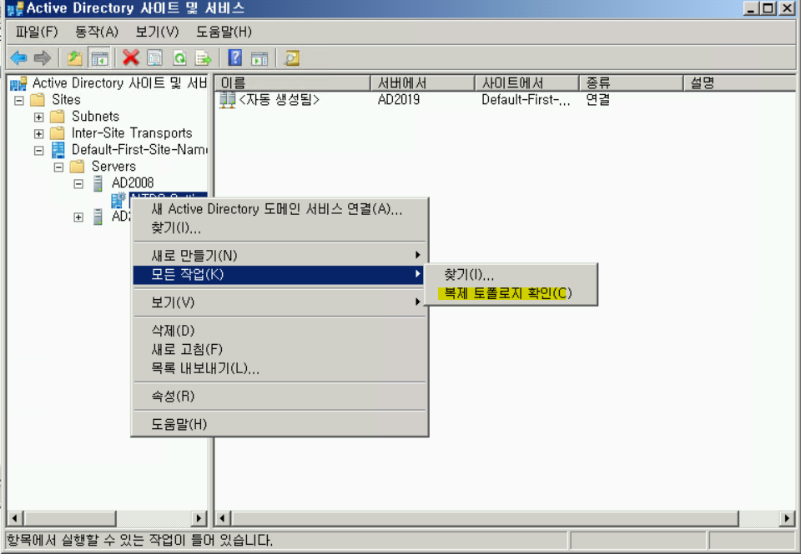
Task: Open the blue Help question mark icon
Action: click(235, 57)
